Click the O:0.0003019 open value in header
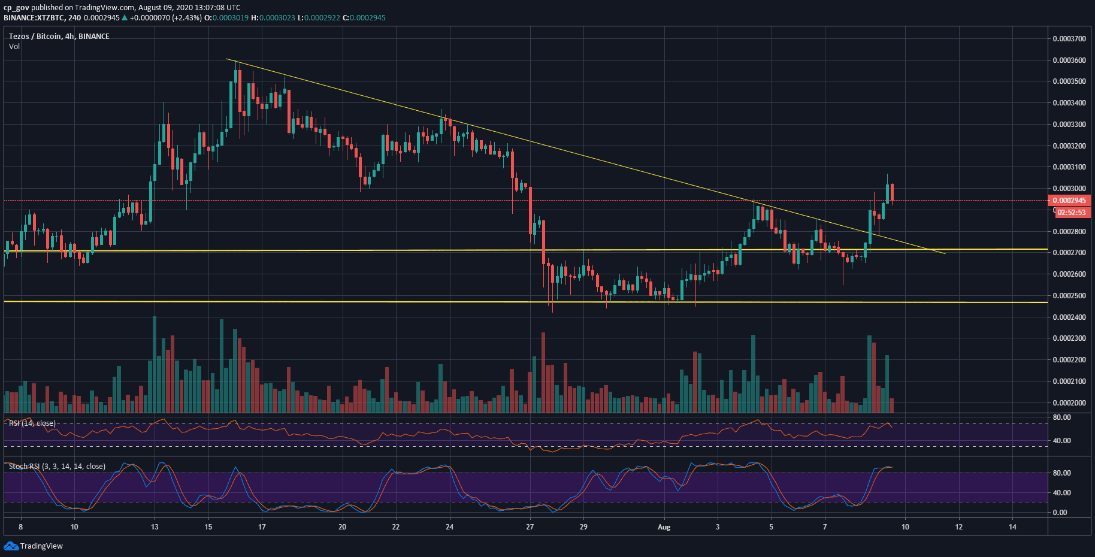The image size is (1095, 557). pos(226,17)
